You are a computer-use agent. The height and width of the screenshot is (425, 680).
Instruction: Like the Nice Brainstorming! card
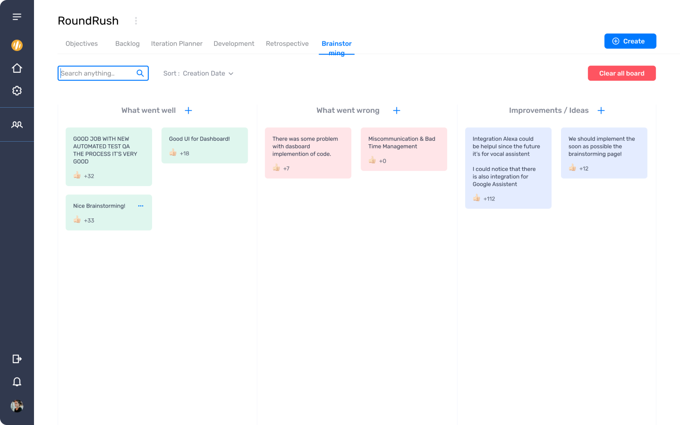[x=77, y=220]
